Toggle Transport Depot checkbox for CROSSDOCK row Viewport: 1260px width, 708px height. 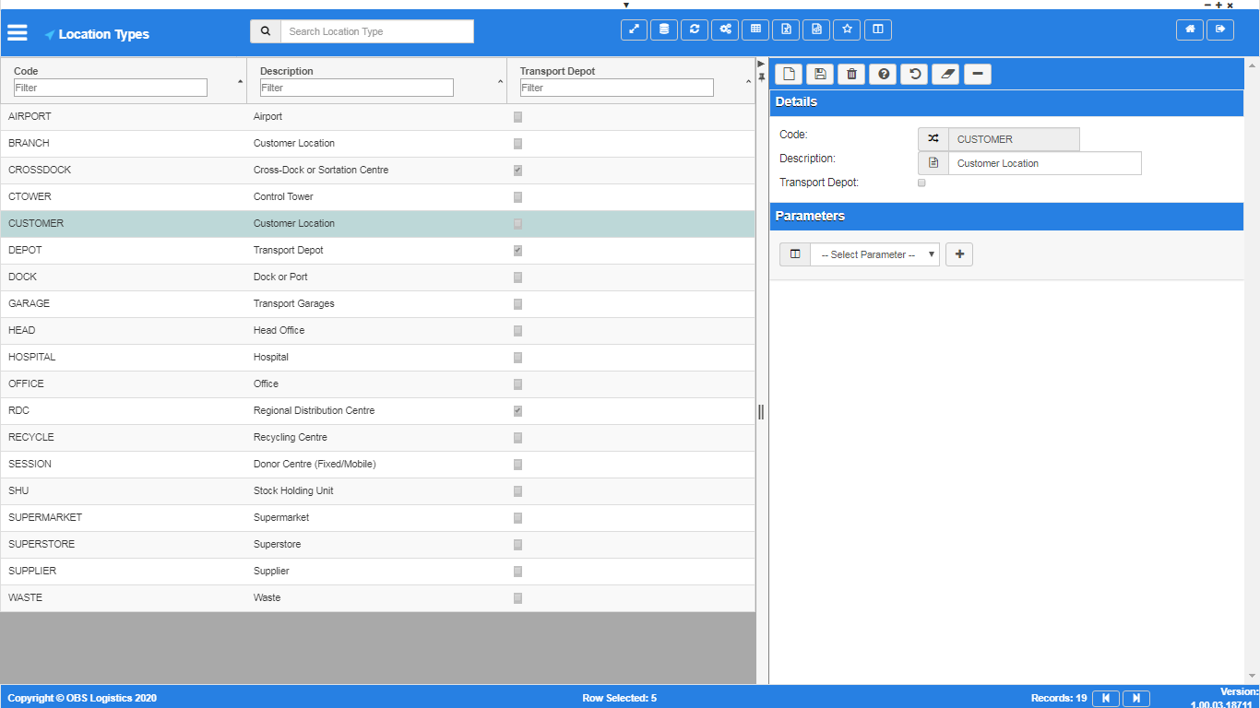pos(517,171)
